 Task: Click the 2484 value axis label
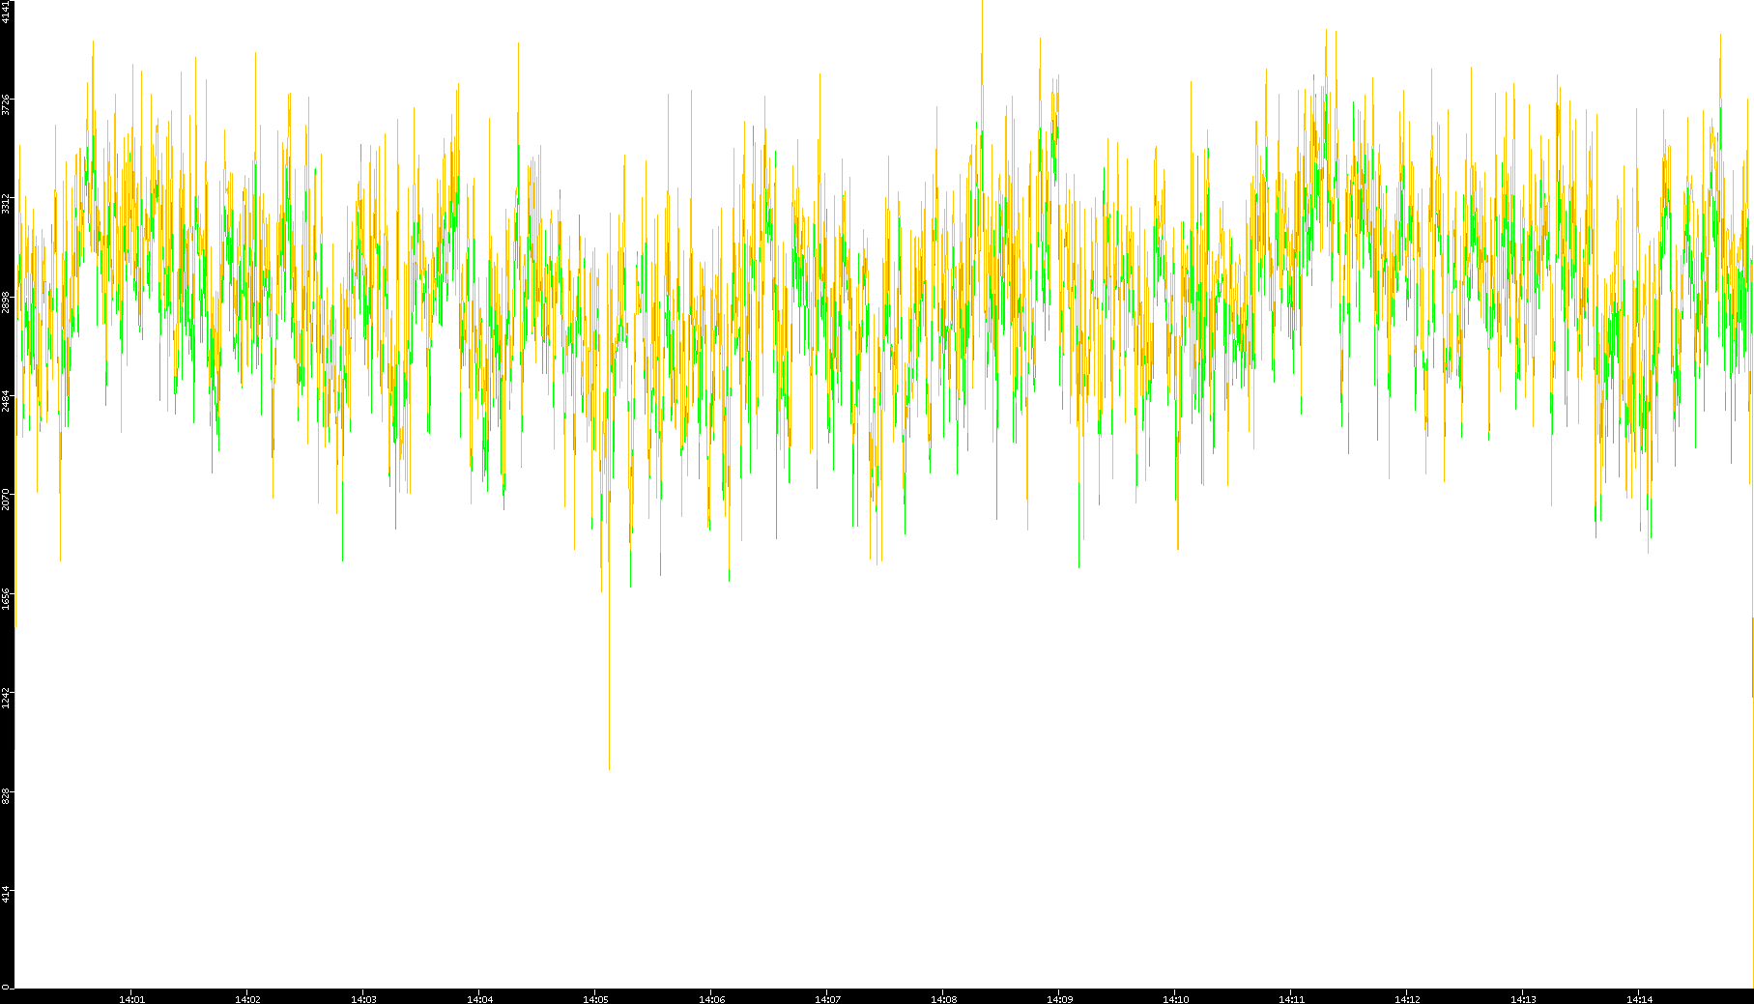point(7,401)
